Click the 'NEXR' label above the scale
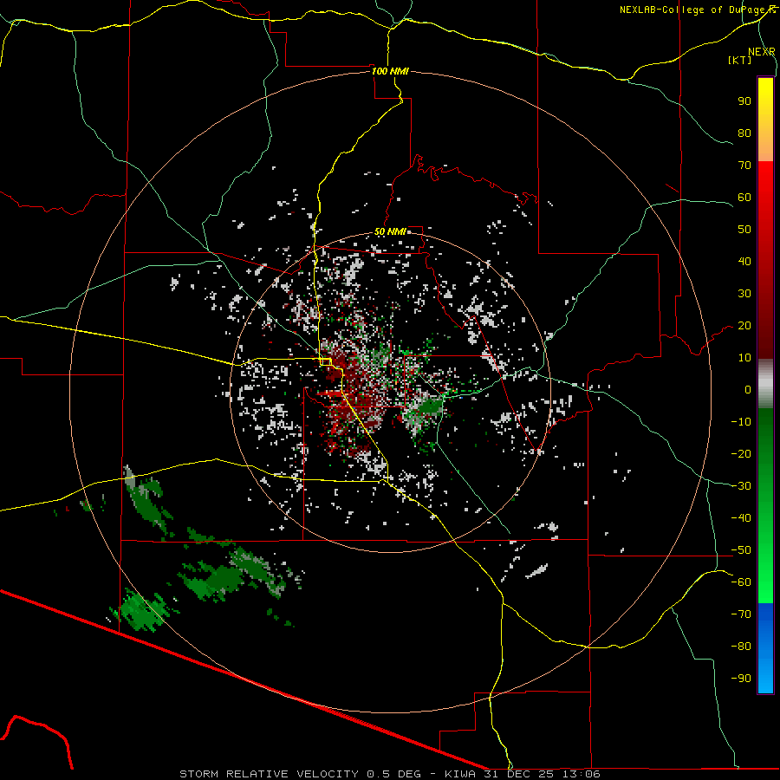Image resolution: width=780 pixels, height=780 pixels. pos(762,52)
